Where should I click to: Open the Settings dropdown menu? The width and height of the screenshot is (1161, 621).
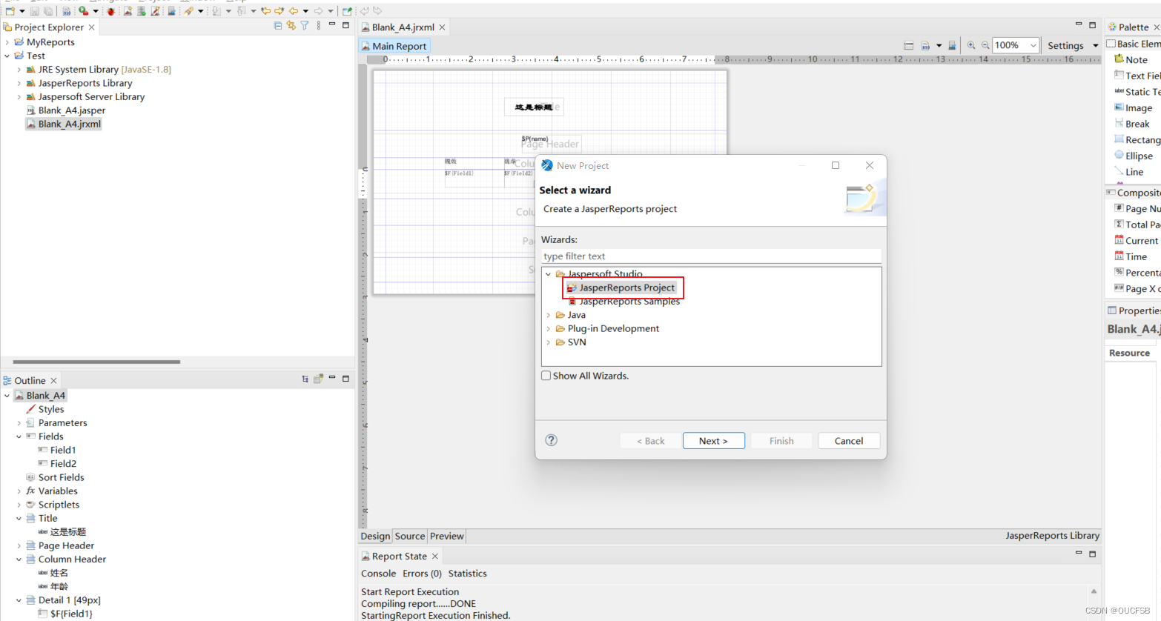pos(1096,46)
